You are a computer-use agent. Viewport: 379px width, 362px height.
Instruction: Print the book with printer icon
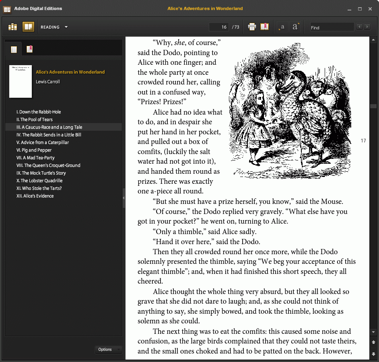pos(252,27)
